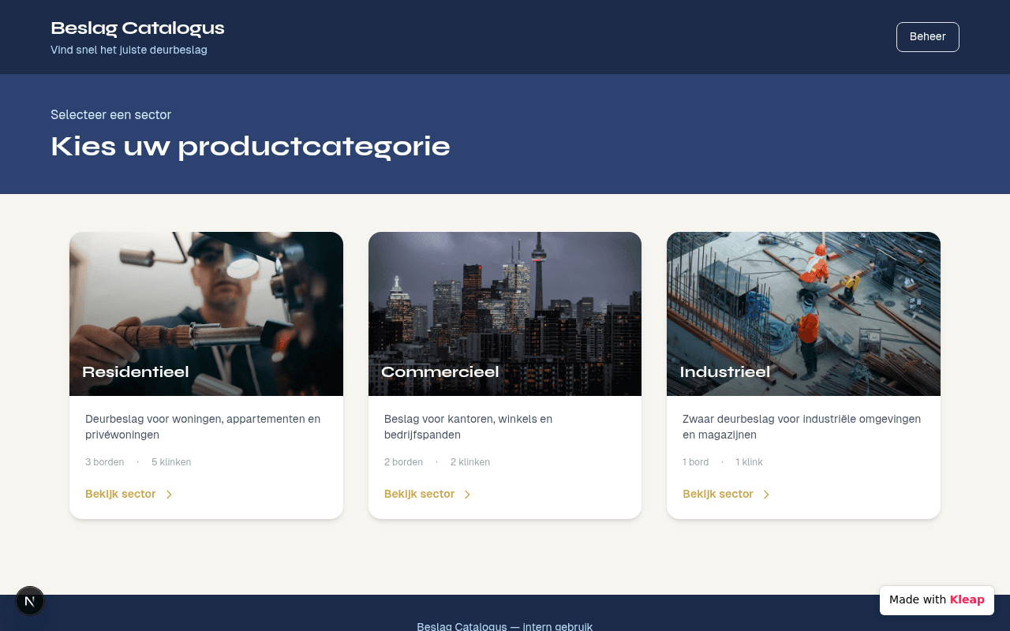
Task: Click Bekijk sector under Residentieel
Action: [121, 494]
